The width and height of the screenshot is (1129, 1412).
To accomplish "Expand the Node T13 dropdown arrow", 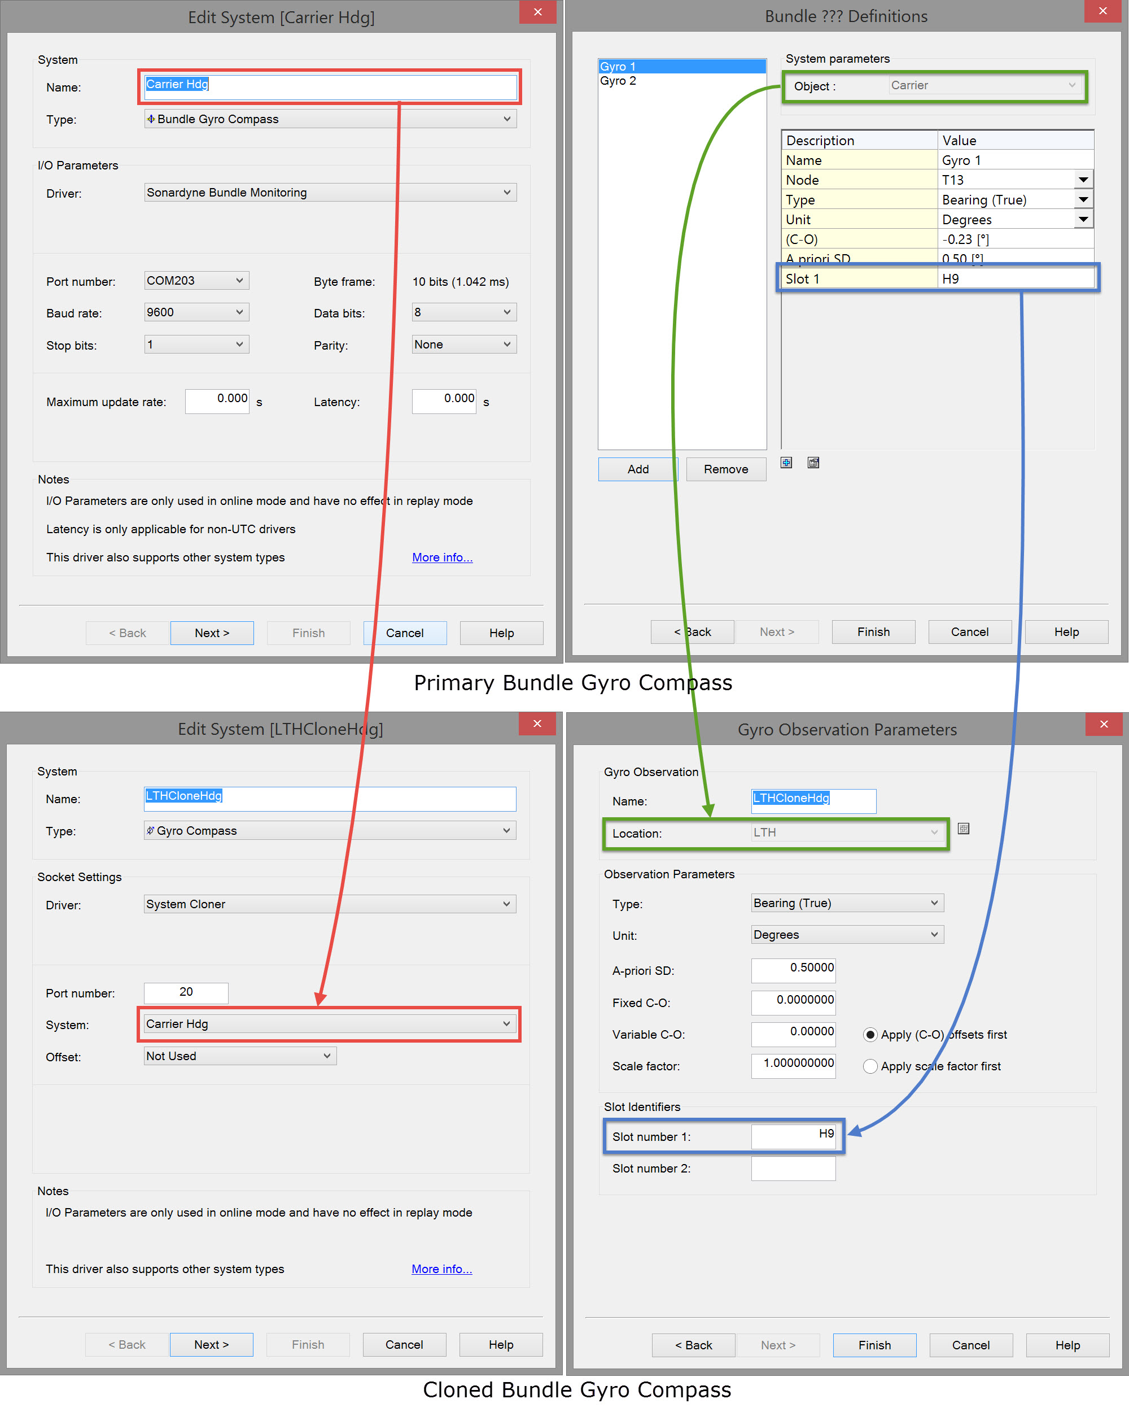I will coord(1083,180).
